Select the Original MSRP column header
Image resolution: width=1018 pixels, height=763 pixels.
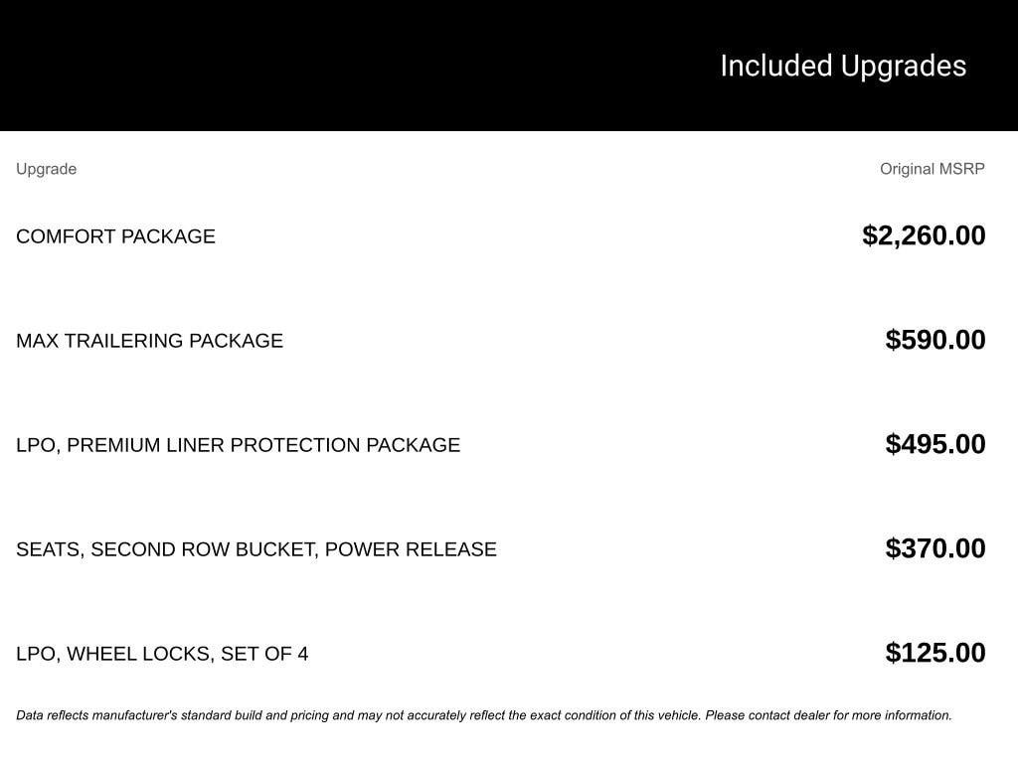932,169
